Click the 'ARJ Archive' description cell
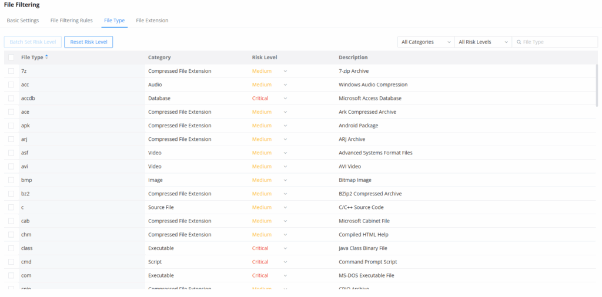The height and width of the screenshot is (297, 602). pyautogui.click(x=352, y=139)
